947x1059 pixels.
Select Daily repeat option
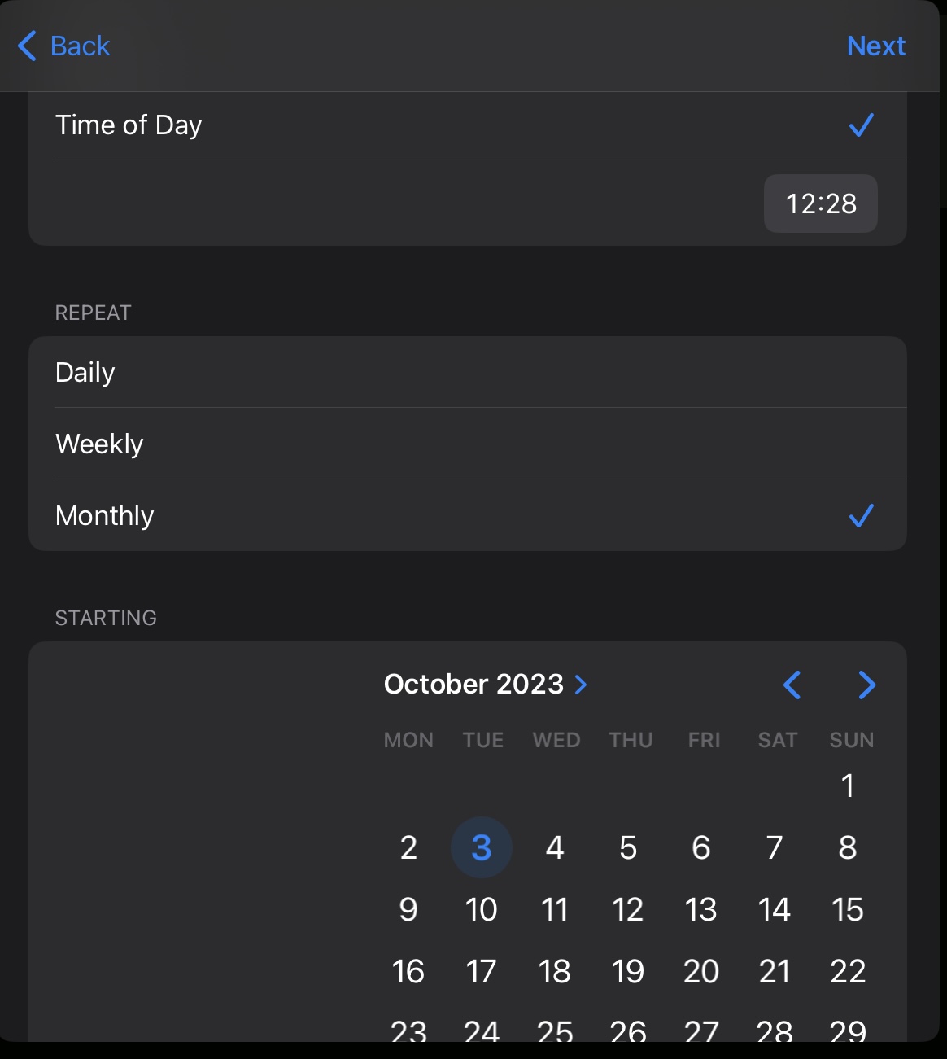468,372
